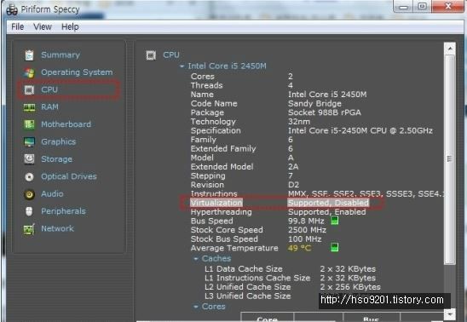
Task: Collapse the Intel Core i5 2450M node
Action: click(x=182, y=66)
